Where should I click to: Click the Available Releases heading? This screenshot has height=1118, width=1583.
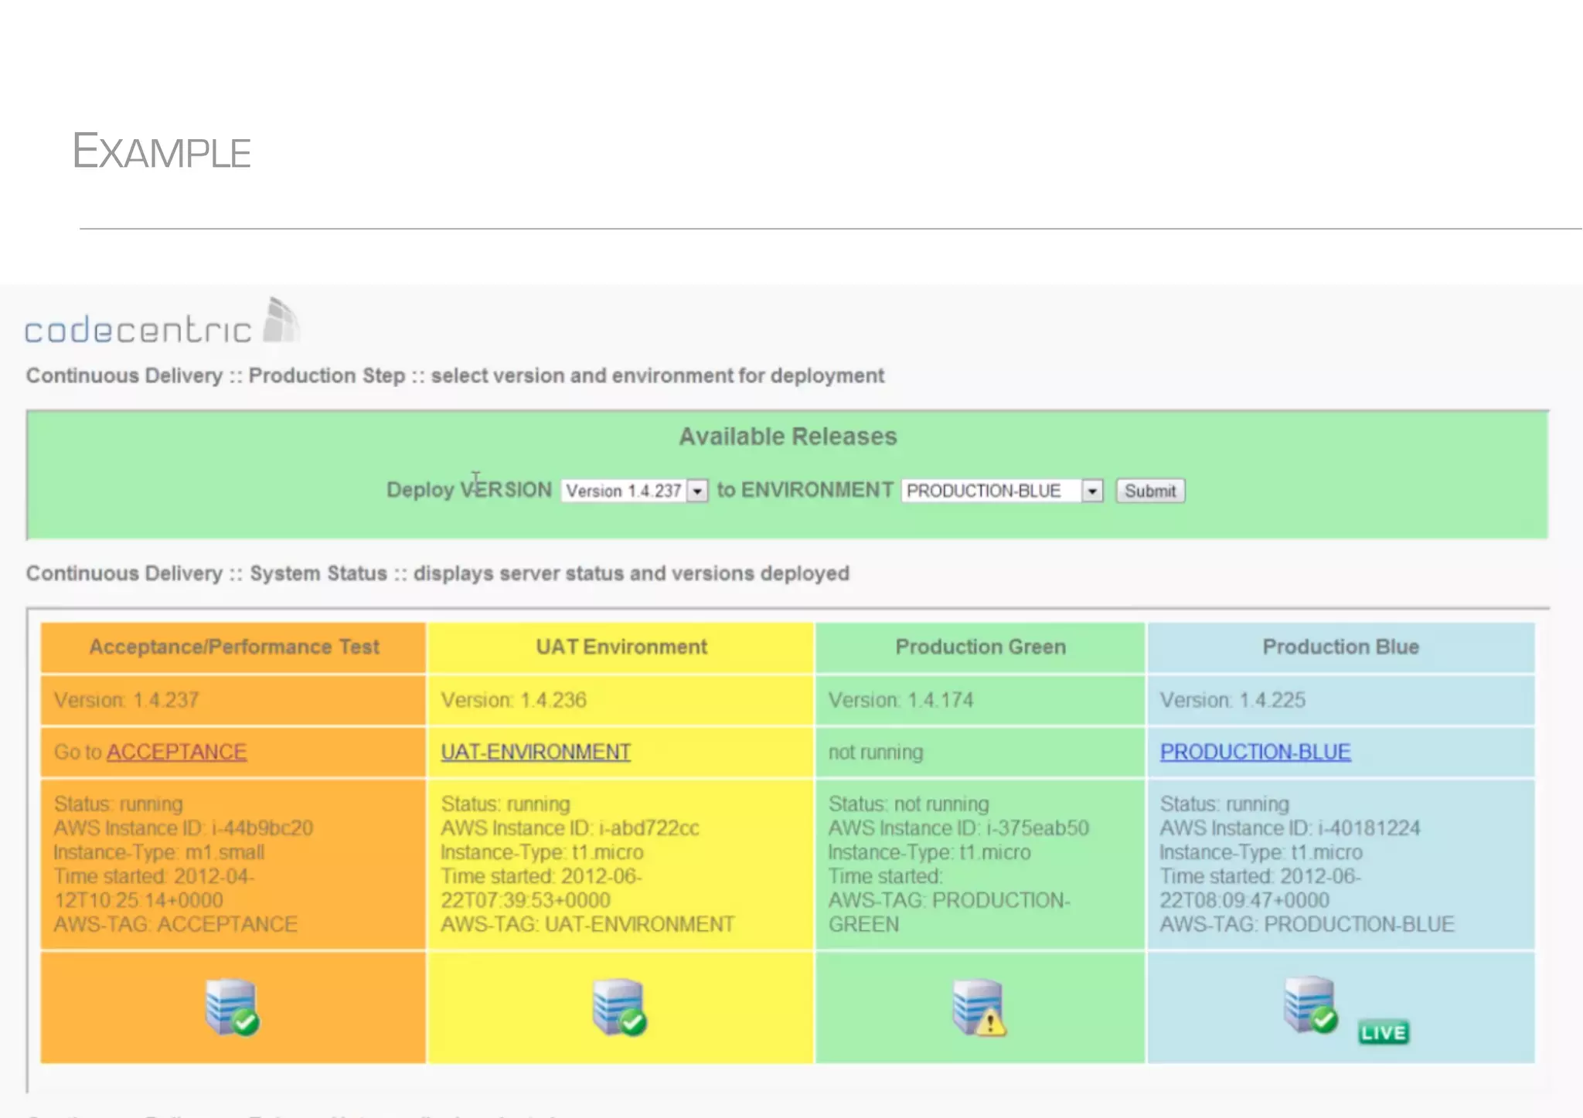[x=788, y=437]
